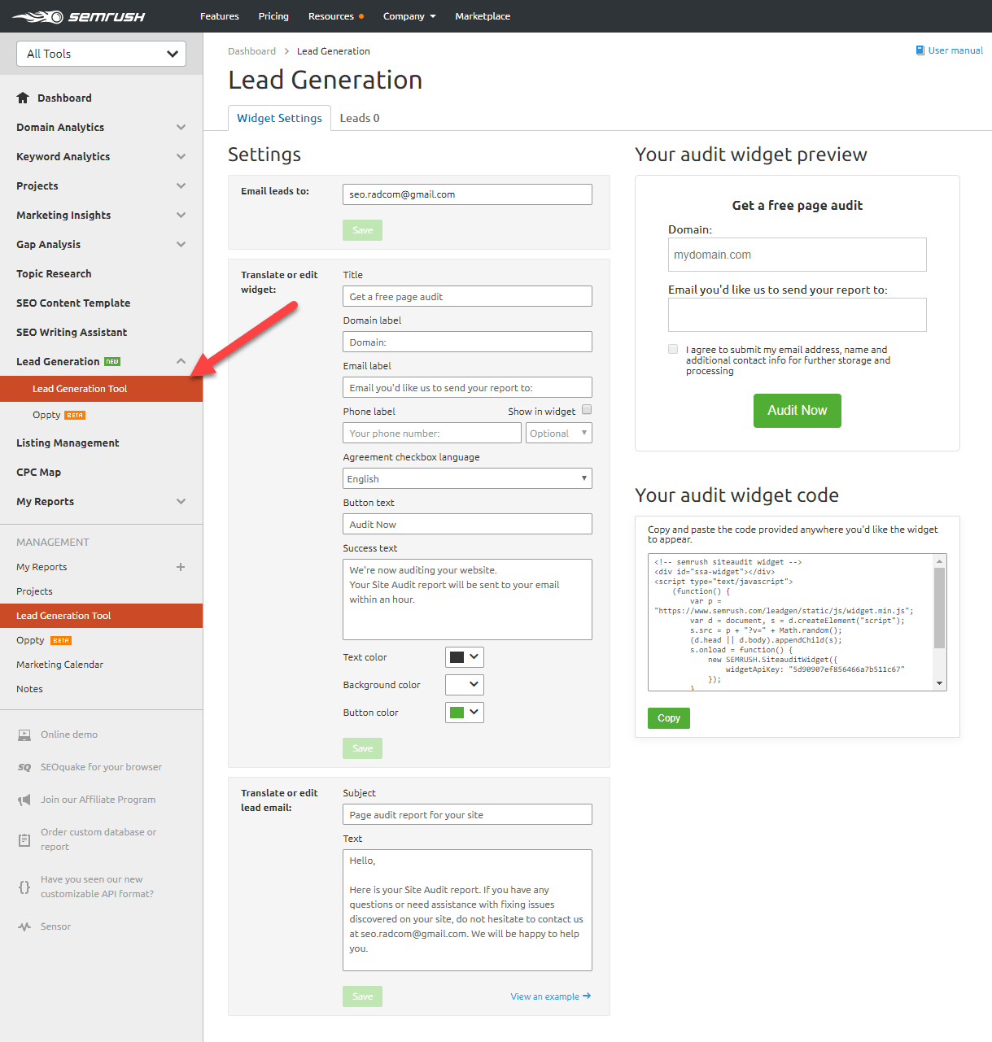
Task: Switch to the Leads tab
Action: pyautogui.click(x=359, y=118)
